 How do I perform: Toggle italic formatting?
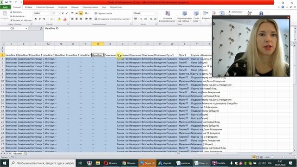40,19
